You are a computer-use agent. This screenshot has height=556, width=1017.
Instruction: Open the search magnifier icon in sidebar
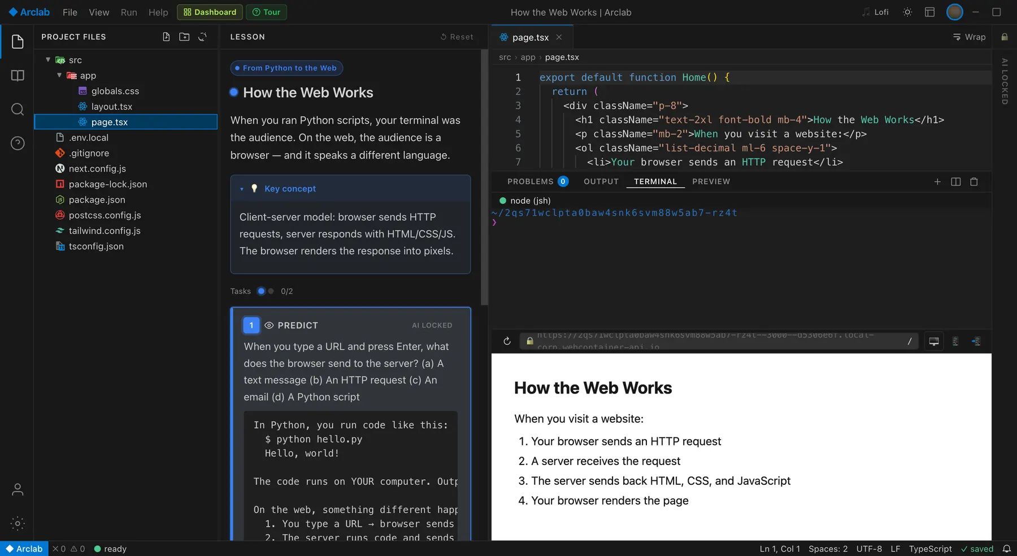click(x=18, y=110)
